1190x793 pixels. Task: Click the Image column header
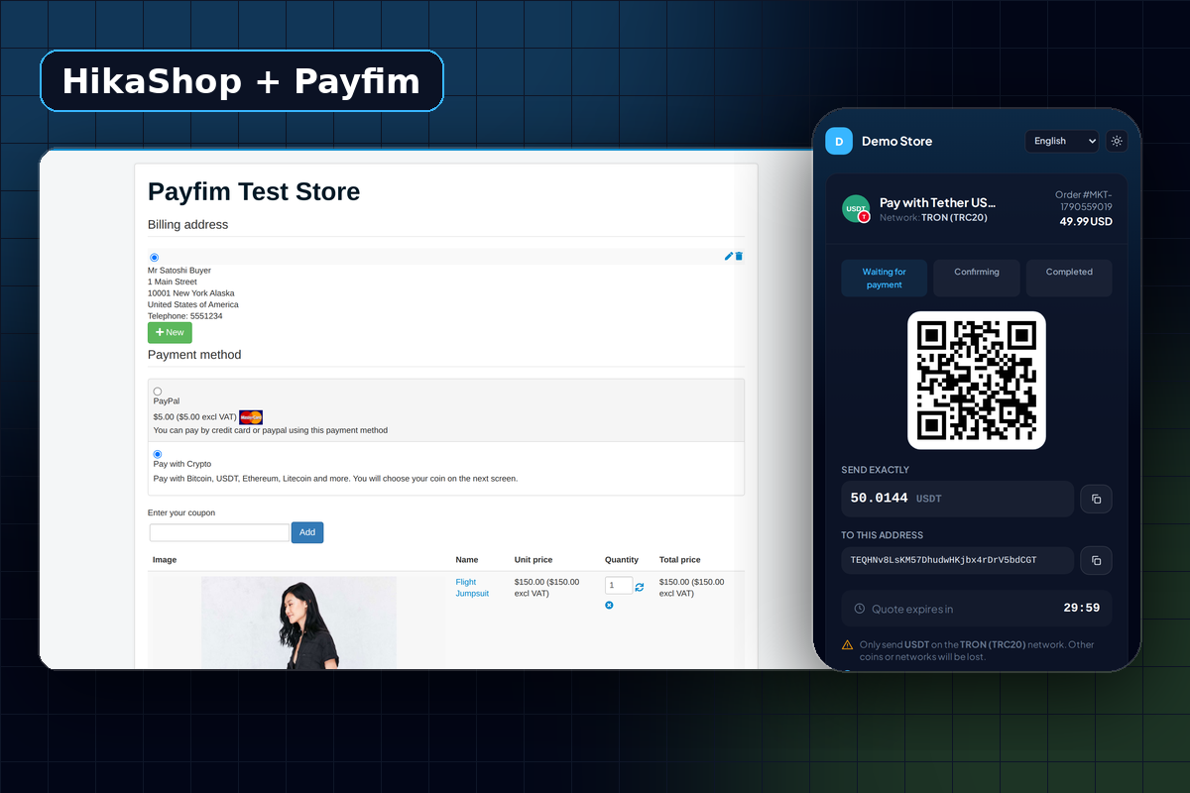(165, 560)
